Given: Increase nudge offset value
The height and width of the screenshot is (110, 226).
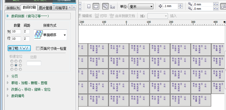Looking at the screenshot, I should coord(180,5).
